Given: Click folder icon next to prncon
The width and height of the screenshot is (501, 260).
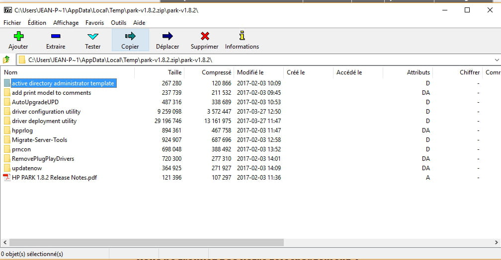Looking at the screenshot, I should 7,149.
